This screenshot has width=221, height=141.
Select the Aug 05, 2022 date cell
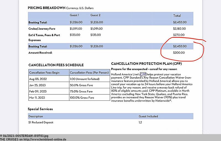38,79
